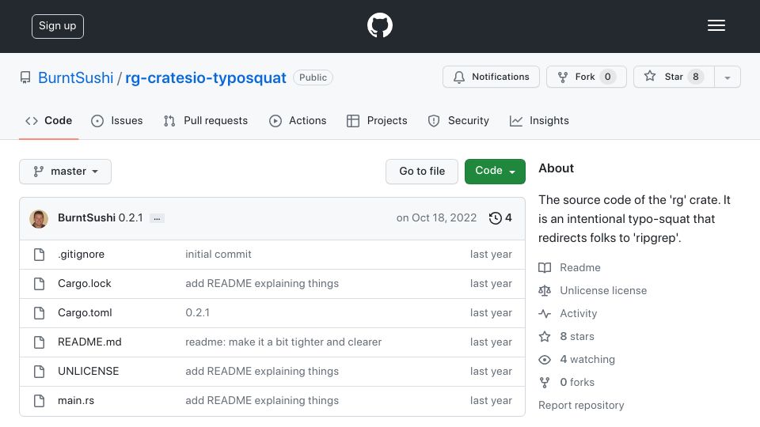Open Cargo.toml's 0.2.1 commit message
This screenshot has height=427, width=760.
(x=197, y=313)
